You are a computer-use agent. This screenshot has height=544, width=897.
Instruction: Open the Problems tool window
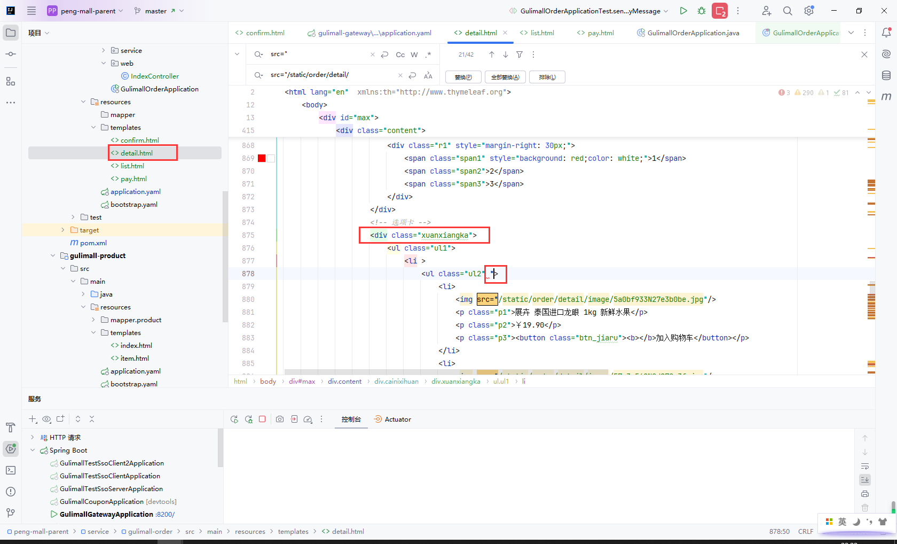[11, 492]
